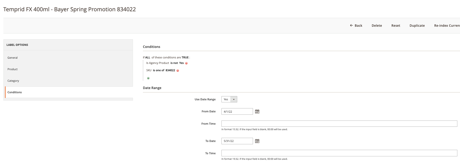Click the 'In format 19:32' hint text

(x=255, y=159)
